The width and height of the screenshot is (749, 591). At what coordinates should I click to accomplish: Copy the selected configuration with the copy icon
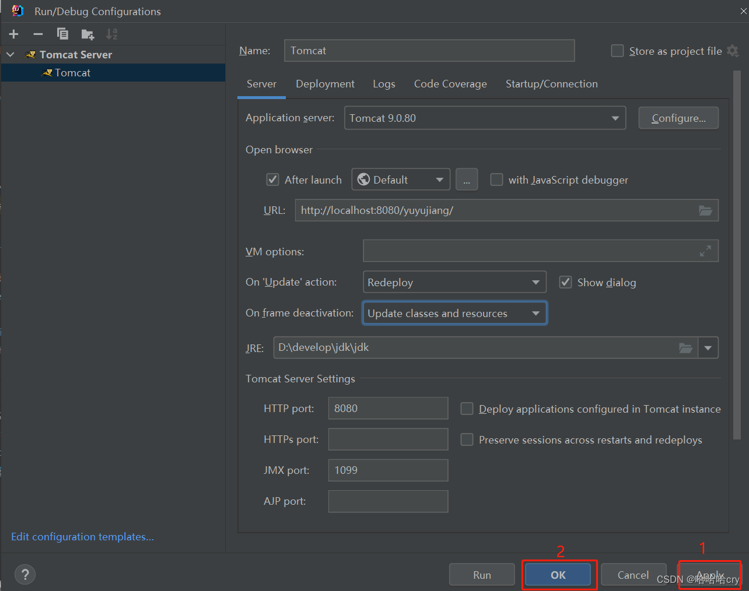click(x=62, y=34)
